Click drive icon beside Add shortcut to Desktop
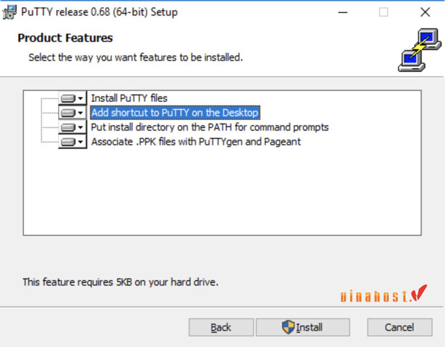The image size is (445, 347). point(68,113)
